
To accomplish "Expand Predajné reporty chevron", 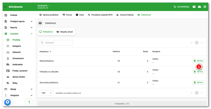I will click(x=32, y=21).
